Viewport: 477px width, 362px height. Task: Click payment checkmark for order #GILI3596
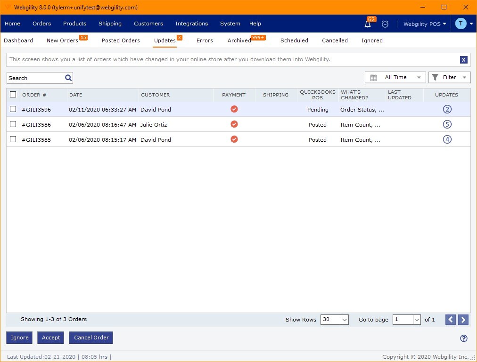pyautogui.click(x=234, y=109)
